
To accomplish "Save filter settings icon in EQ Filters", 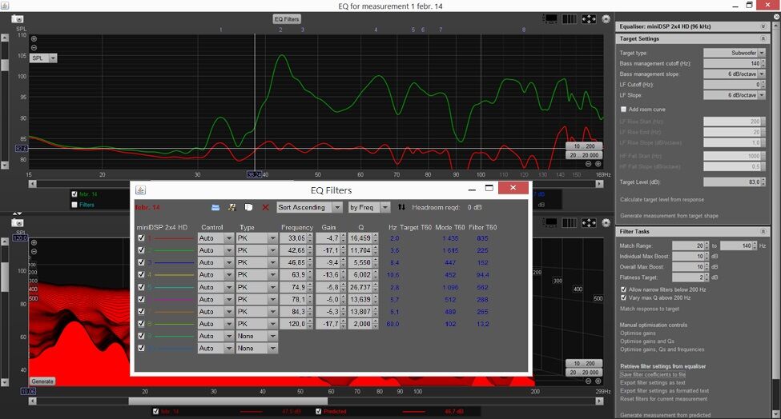I will click(x=231, y=207).
